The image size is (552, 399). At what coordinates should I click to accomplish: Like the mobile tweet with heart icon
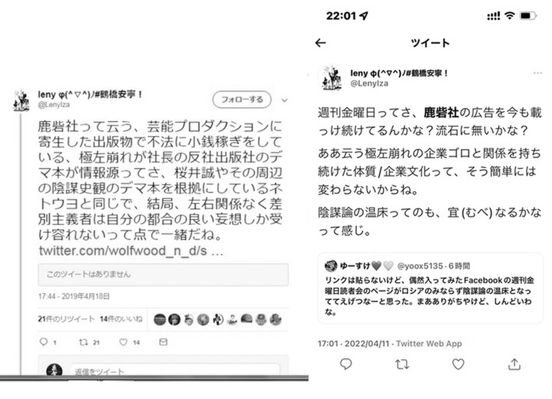point(458,364)
